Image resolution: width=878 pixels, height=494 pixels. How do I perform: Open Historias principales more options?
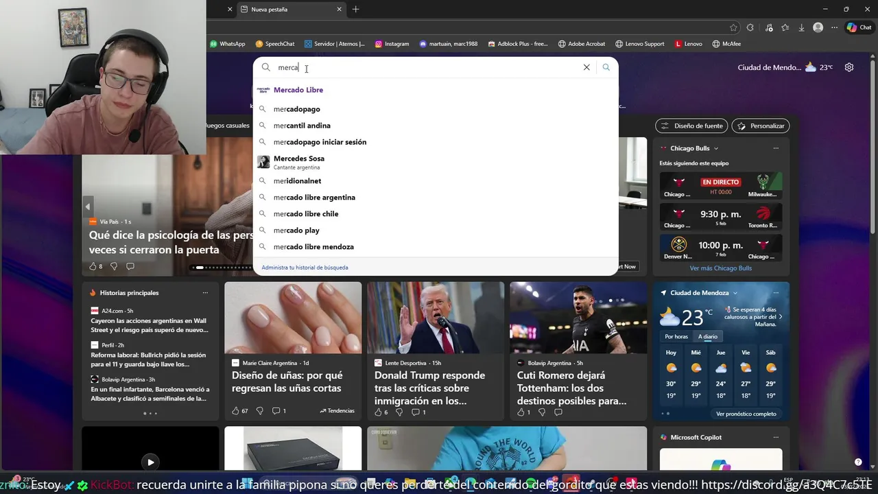(x=205, y=293)
